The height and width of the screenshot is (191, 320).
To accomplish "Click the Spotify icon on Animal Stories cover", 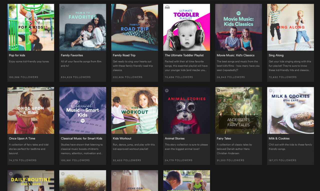I will 167,90.
